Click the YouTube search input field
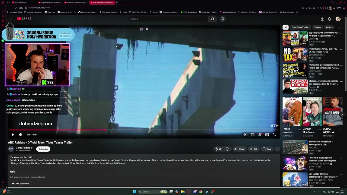The image size is (347, 195). (x=168, y=19)
